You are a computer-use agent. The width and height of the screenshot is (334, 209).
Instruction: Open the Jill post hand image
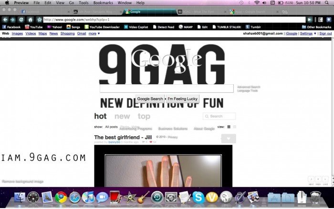click(163, 166)
